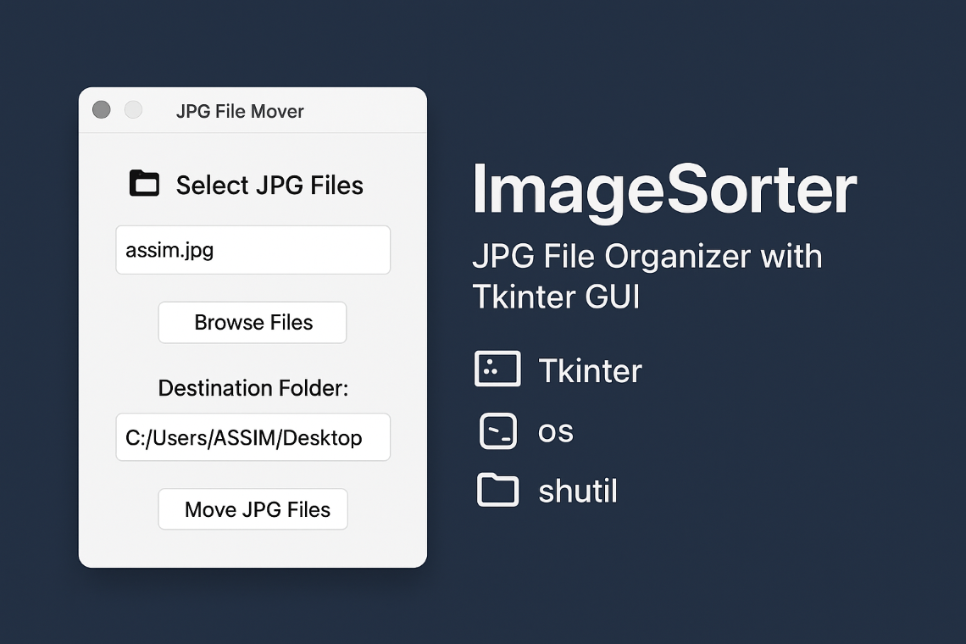Click the JPG File Mover window title

coord(240,112)
